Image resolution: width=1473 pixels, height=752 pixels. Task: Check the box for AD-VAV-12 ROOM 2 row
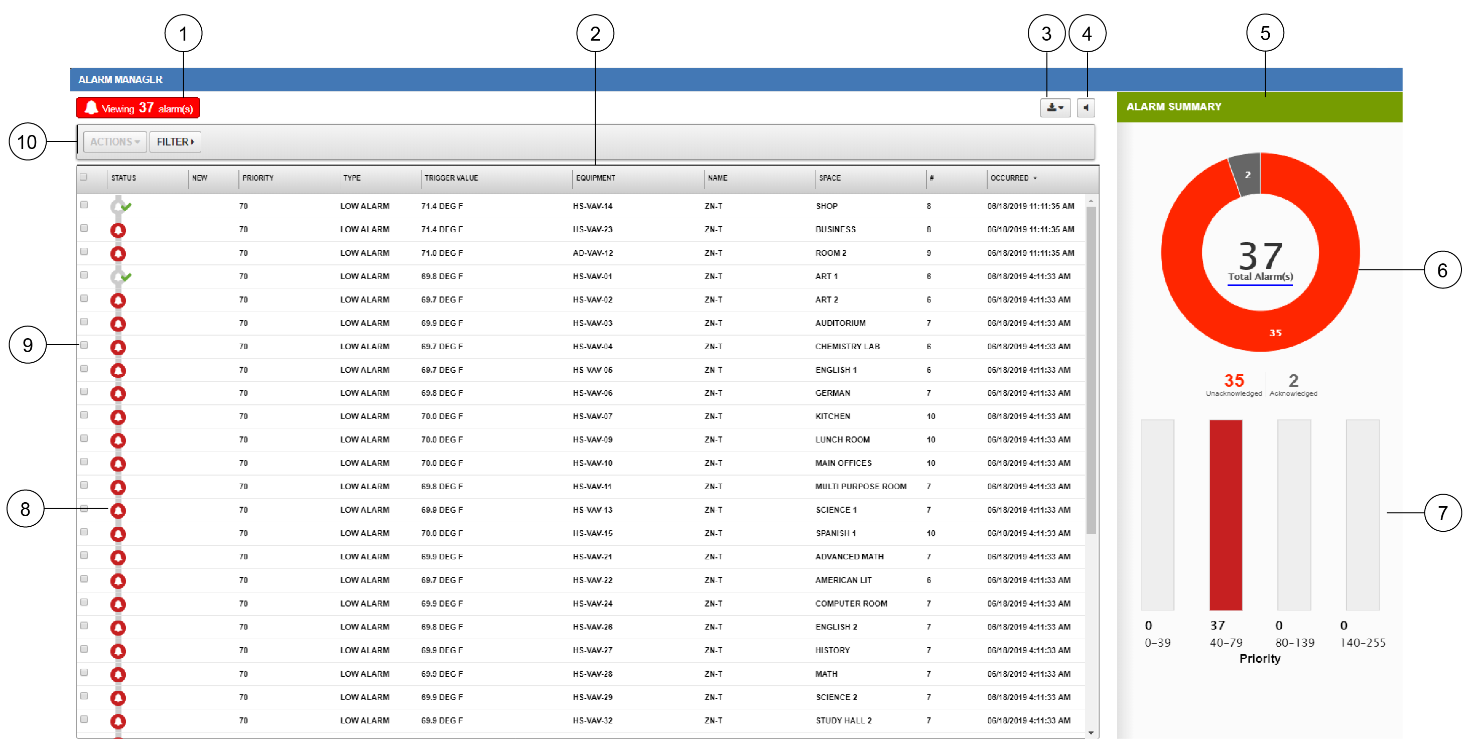[85, 251]
